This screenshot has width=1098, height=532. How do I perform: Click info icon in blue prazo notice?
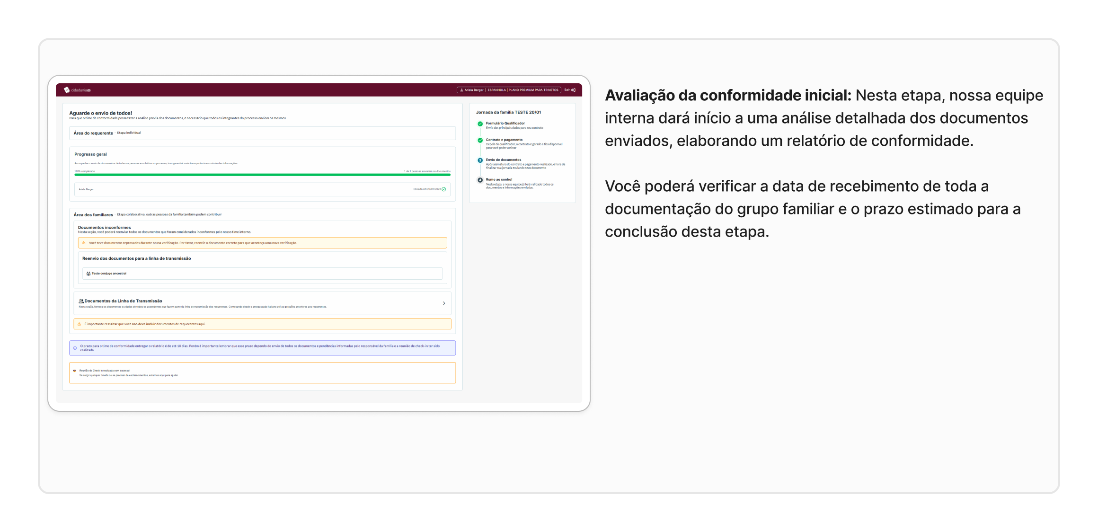[x=75, y=348]
